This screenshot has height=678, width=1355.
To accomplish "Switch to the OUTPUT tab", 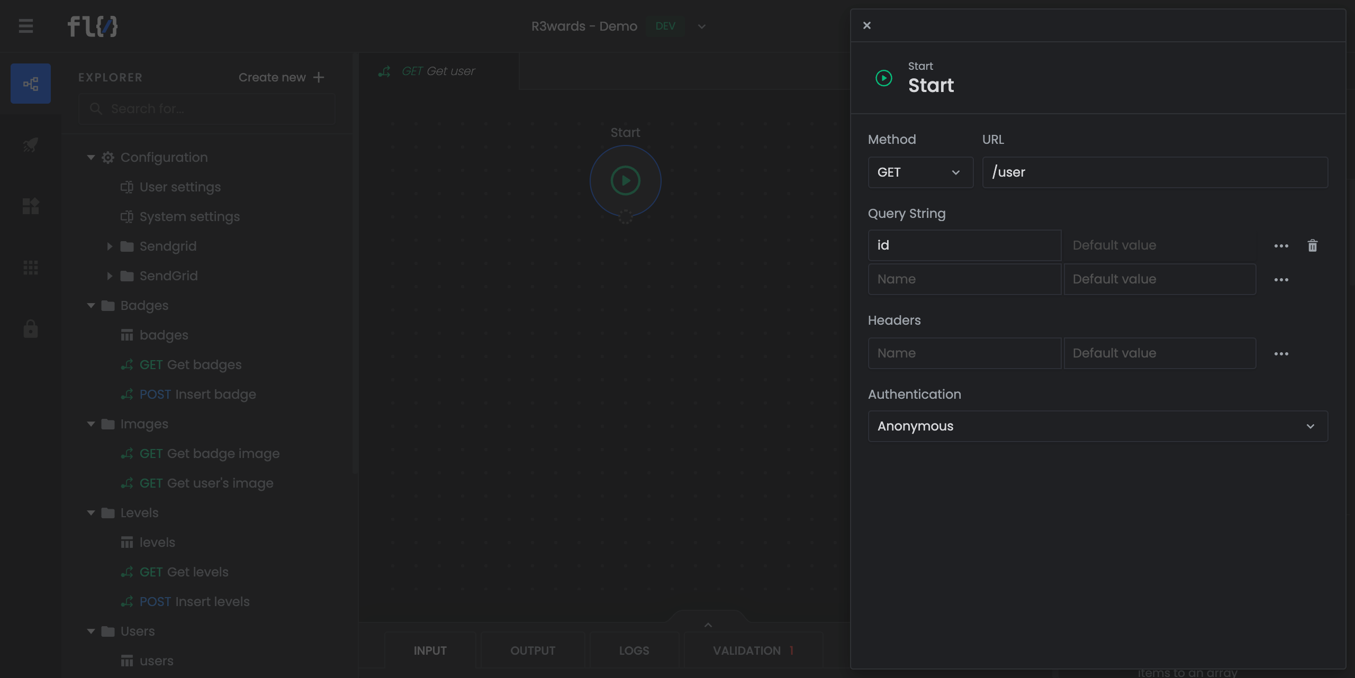I will (532, 650).
